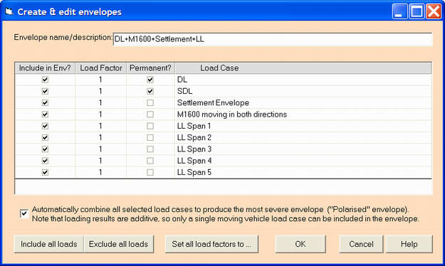Click the Envelope name/description text field
This screenshot has width=445, height=266.
click(x=273, y=39)
